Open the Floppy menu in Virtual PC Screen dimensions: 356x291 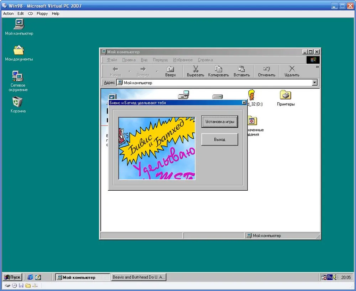[x=42, y=14]
